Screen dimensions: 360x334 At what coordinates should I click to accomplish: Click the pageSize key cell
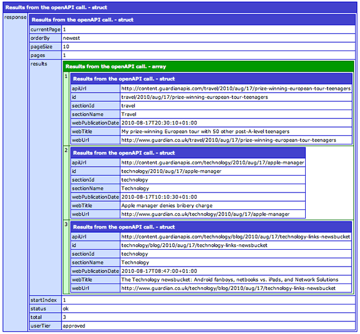pos(46,47)
